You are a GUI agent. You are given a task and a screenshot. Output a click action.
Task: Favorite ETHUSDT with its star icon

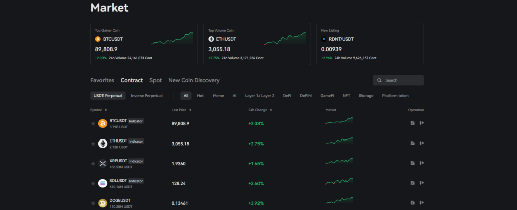[x=93, y=144]
